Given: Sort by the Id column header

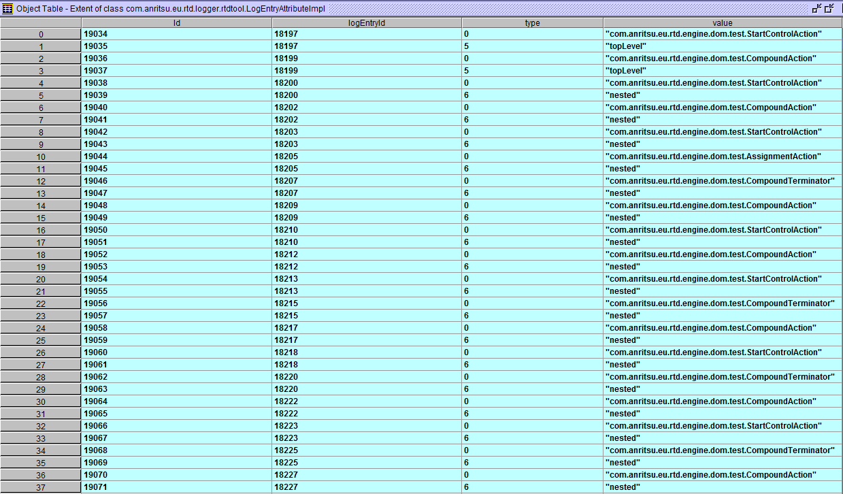Looking at the screenshot, I should 177,22.
